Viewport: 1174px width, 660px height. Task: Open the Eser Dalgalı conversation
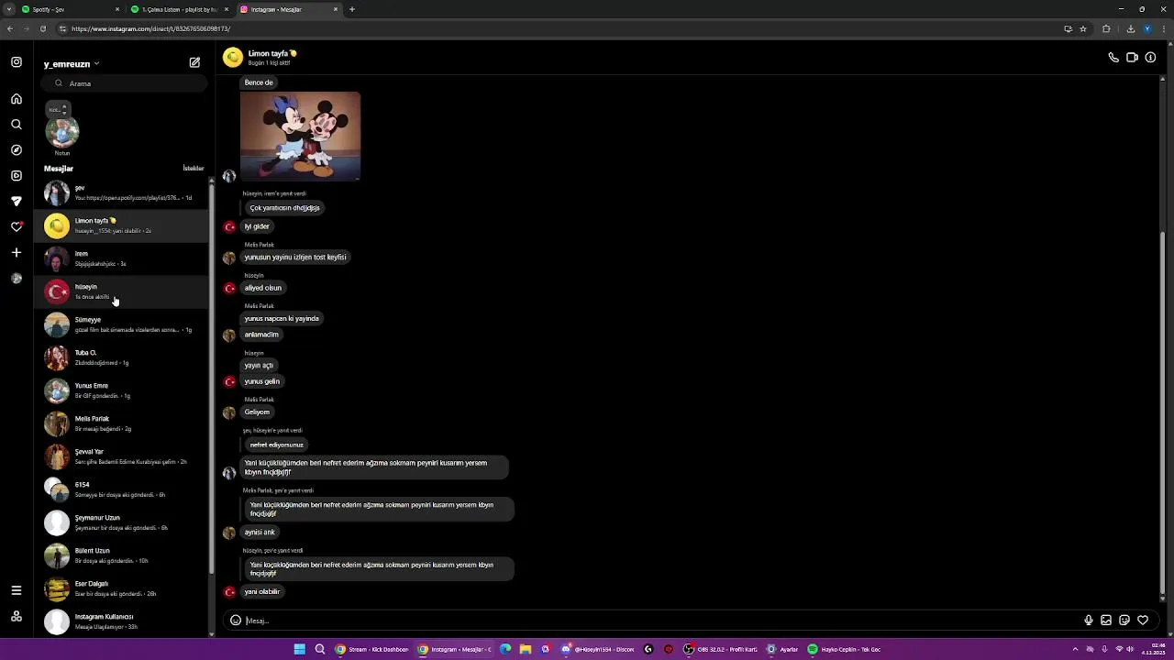(x=123, y=588)
